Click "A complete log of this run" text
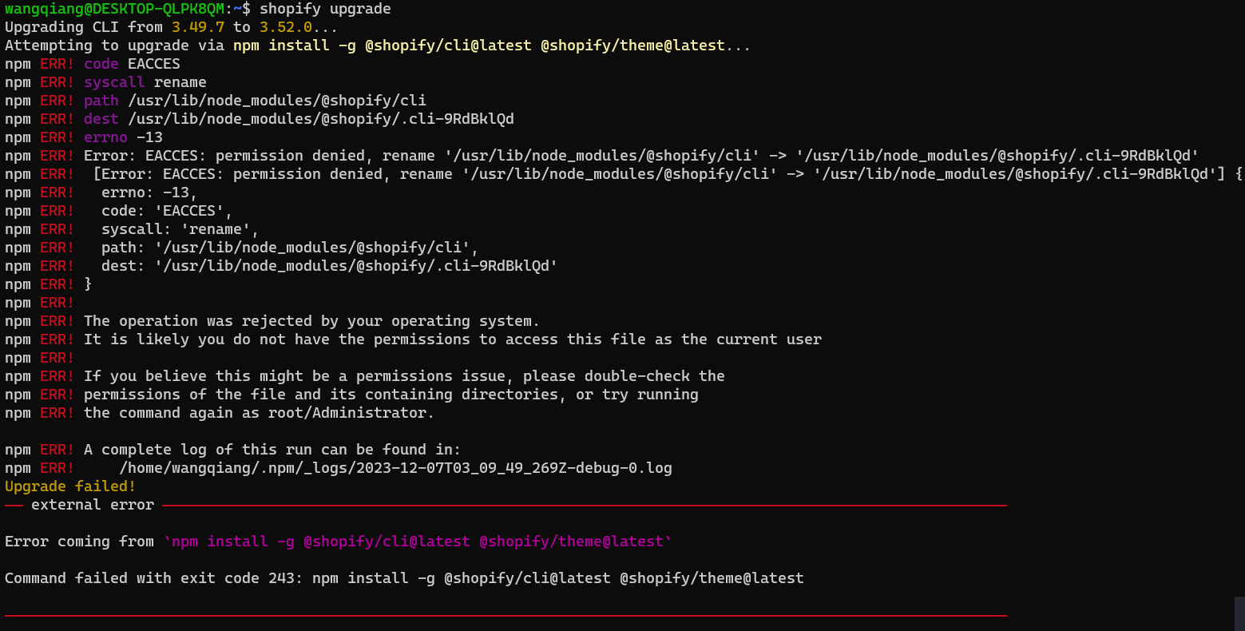 [x=272, y=450]
